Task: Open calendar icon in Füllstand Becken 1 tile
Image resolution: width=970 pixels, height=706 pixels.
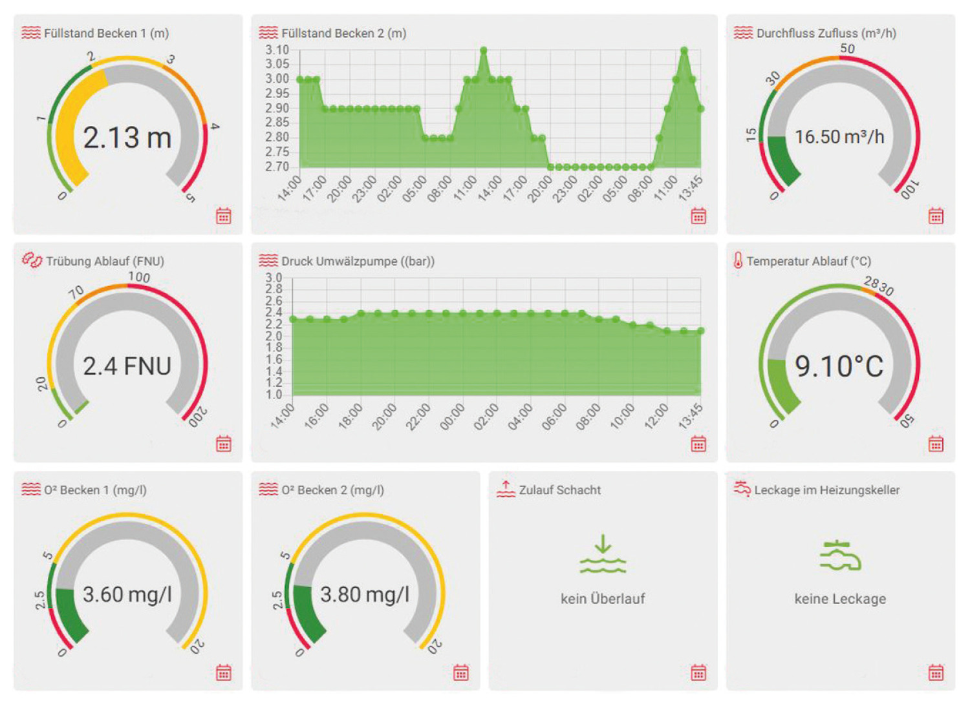Action: [224, 216]
